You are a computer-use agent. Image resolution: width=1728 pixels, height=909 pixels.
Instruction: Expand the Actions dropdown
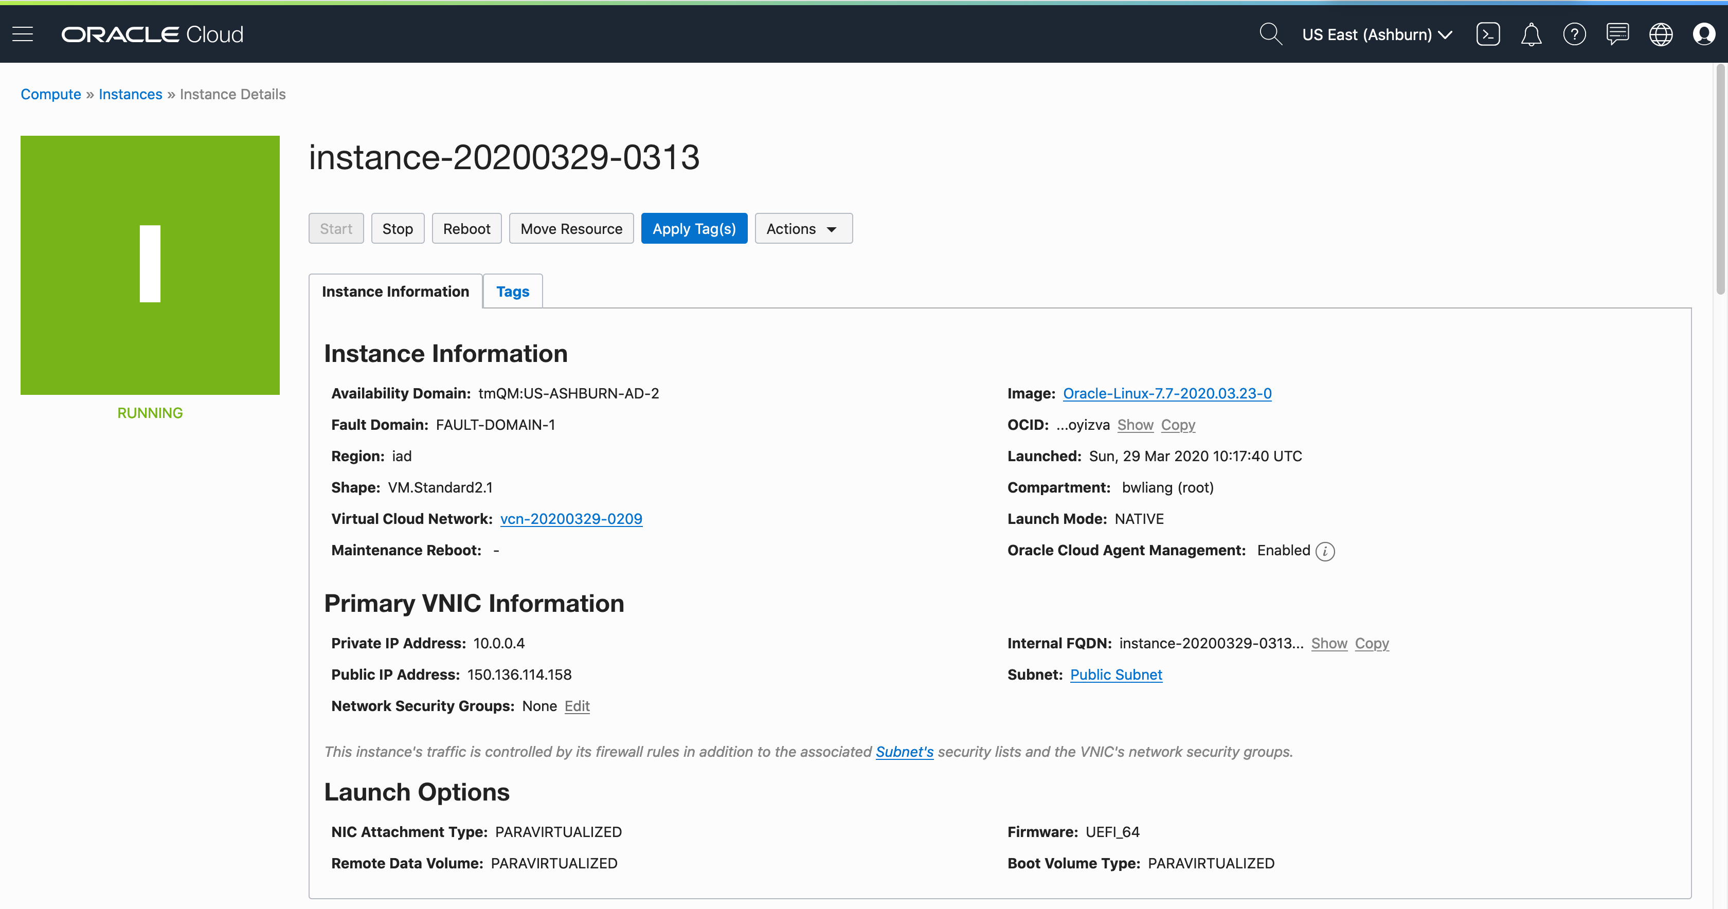tap(804, 229)
